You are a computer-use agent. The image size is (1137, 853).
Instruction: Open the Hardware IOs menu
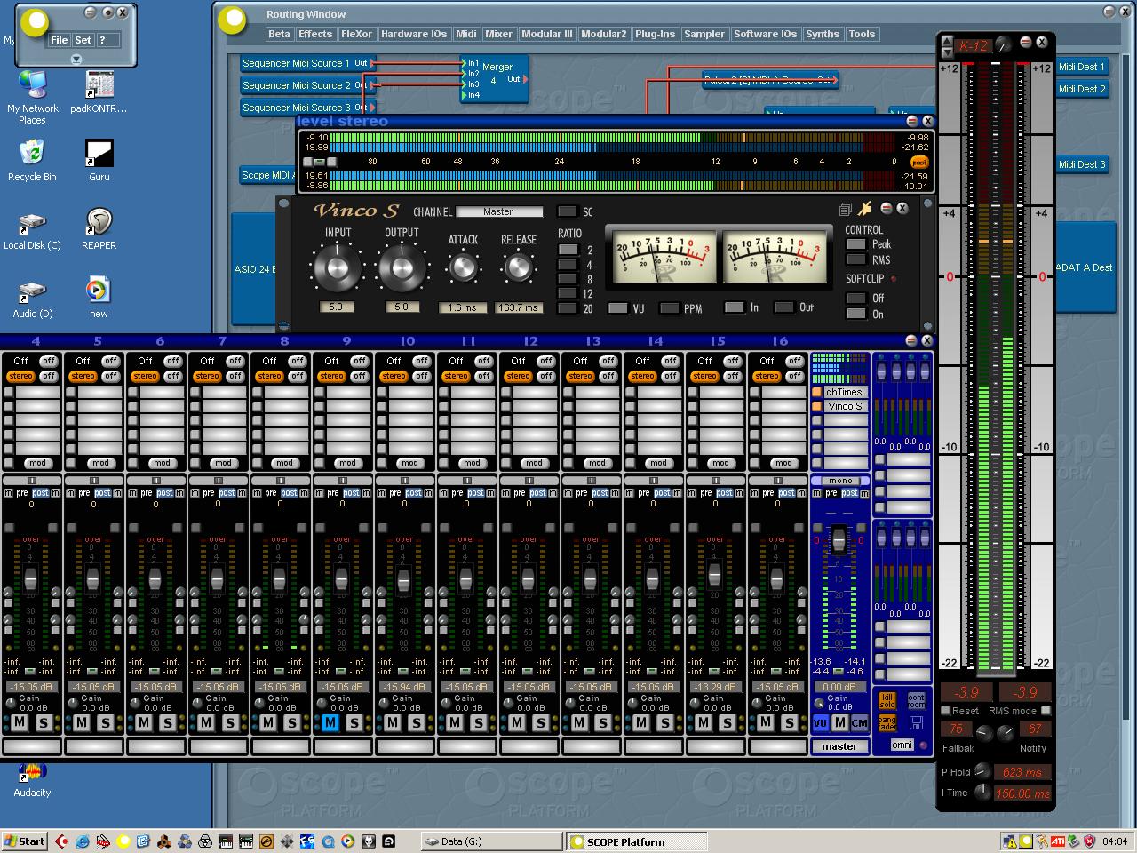(414, 34)
